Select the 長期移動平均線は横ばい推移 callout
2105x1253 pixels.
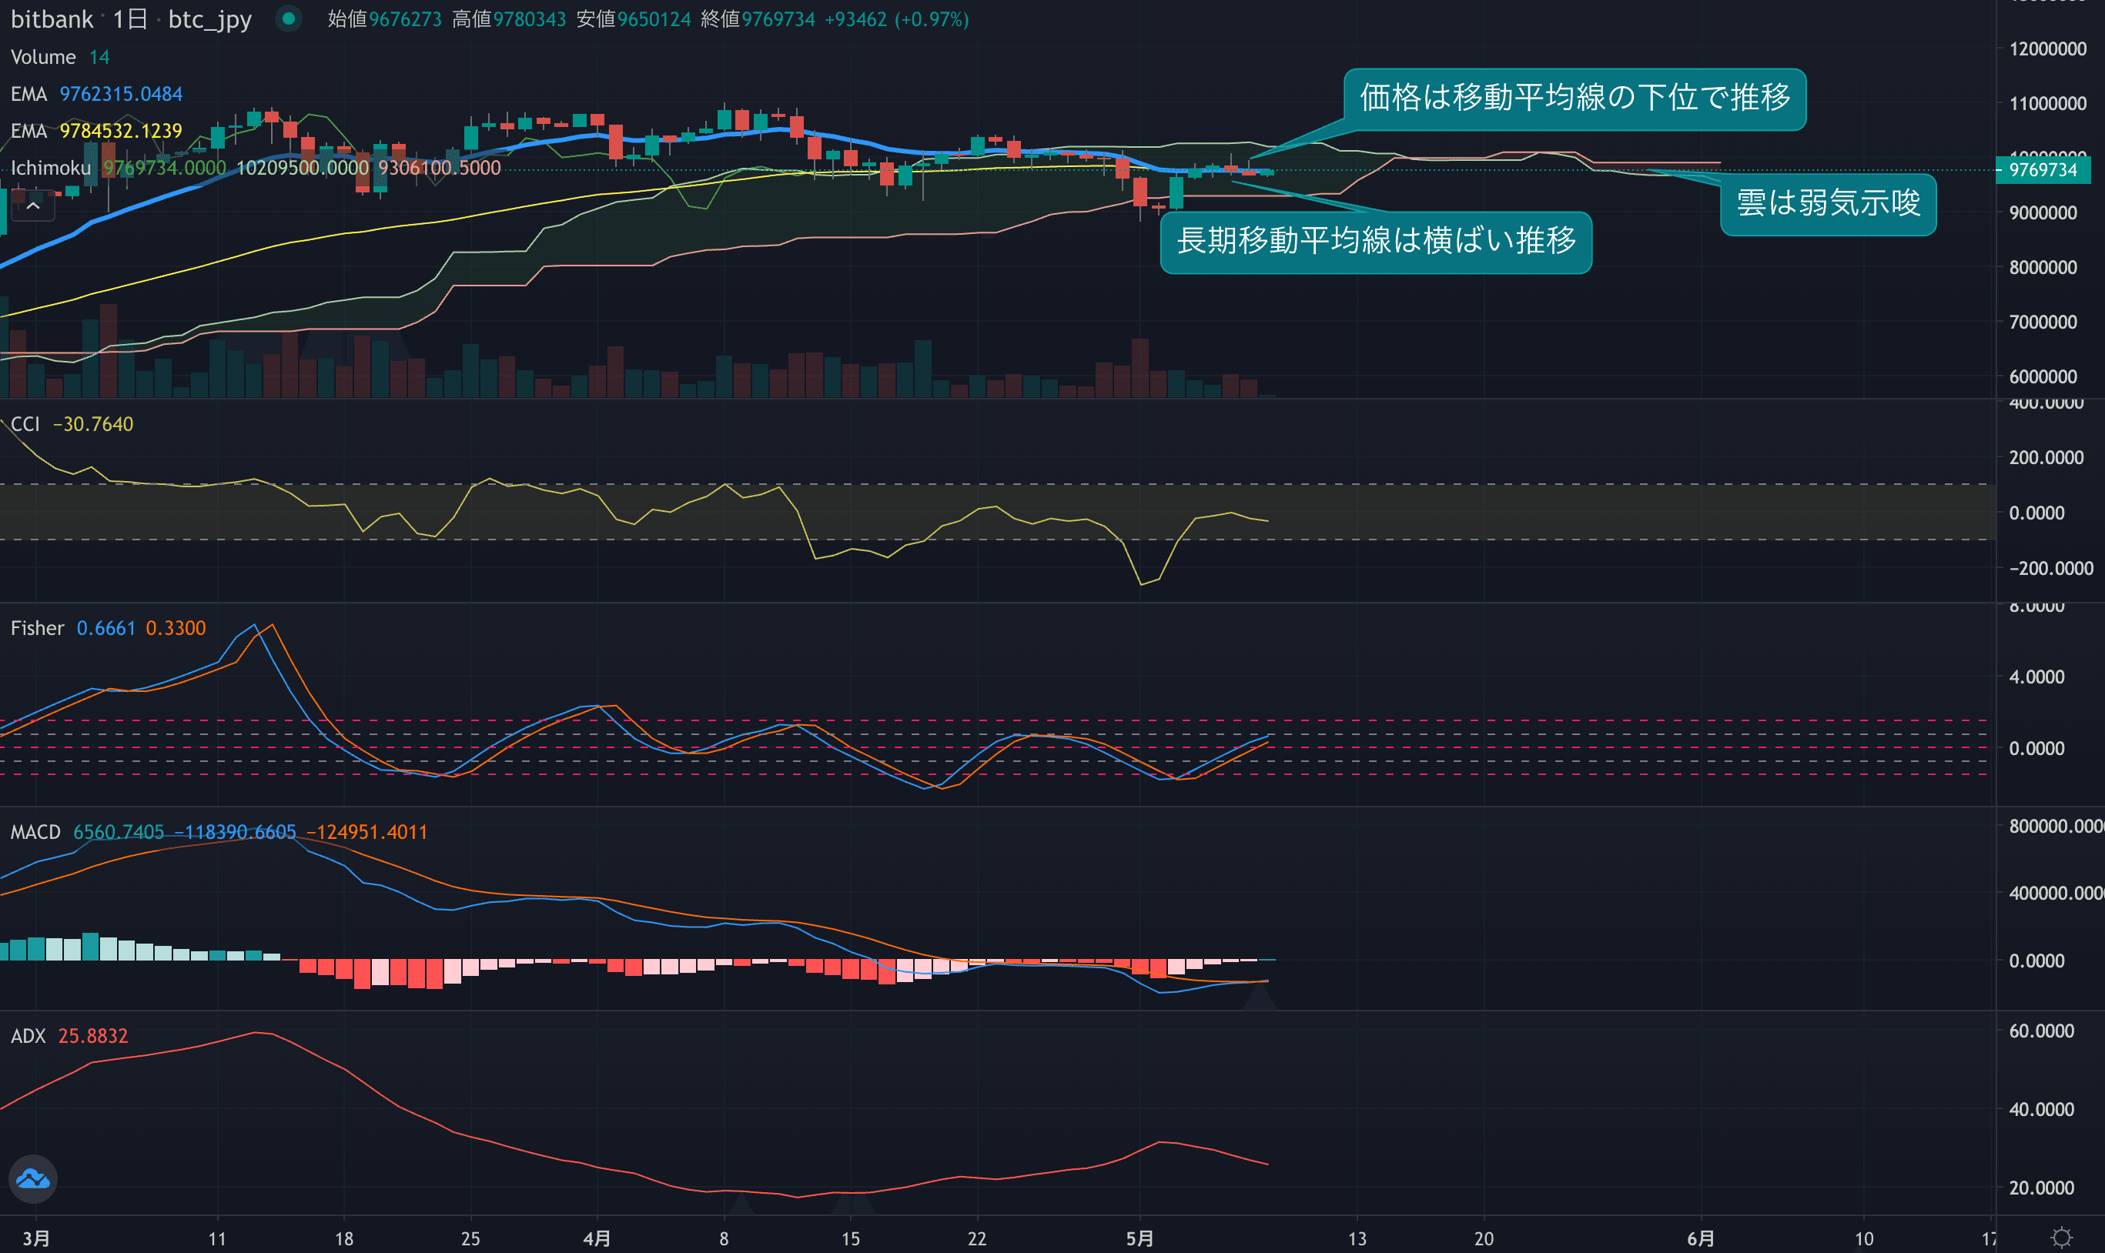[x=1375, y=242]
